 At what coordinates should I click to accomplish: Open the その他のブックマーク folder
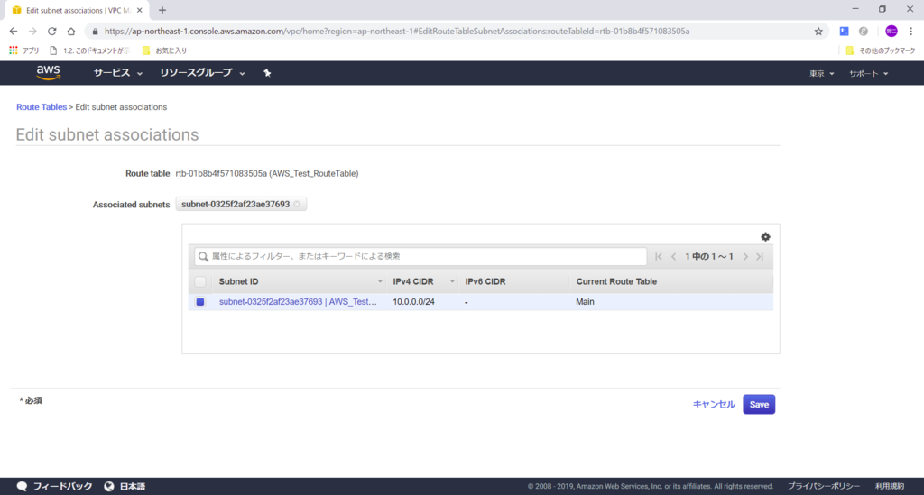click(x=881, y=50)
